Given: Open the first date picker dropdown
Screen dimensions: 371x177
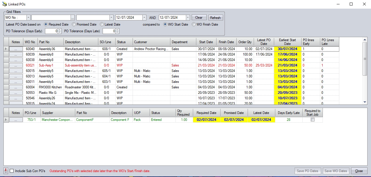Looking at the screenshot, I should 144,18.
